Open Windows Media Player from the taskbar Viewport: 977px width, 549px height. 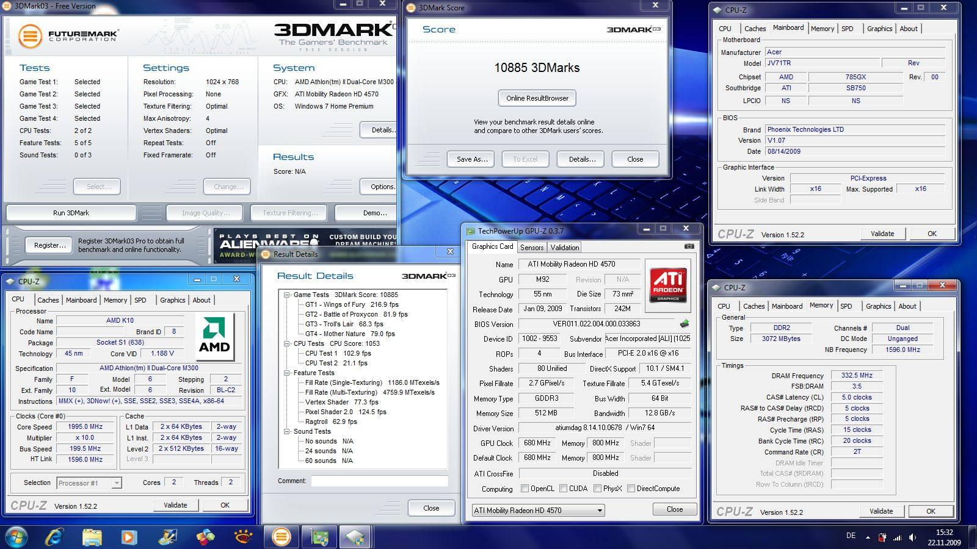pos(129,537)
